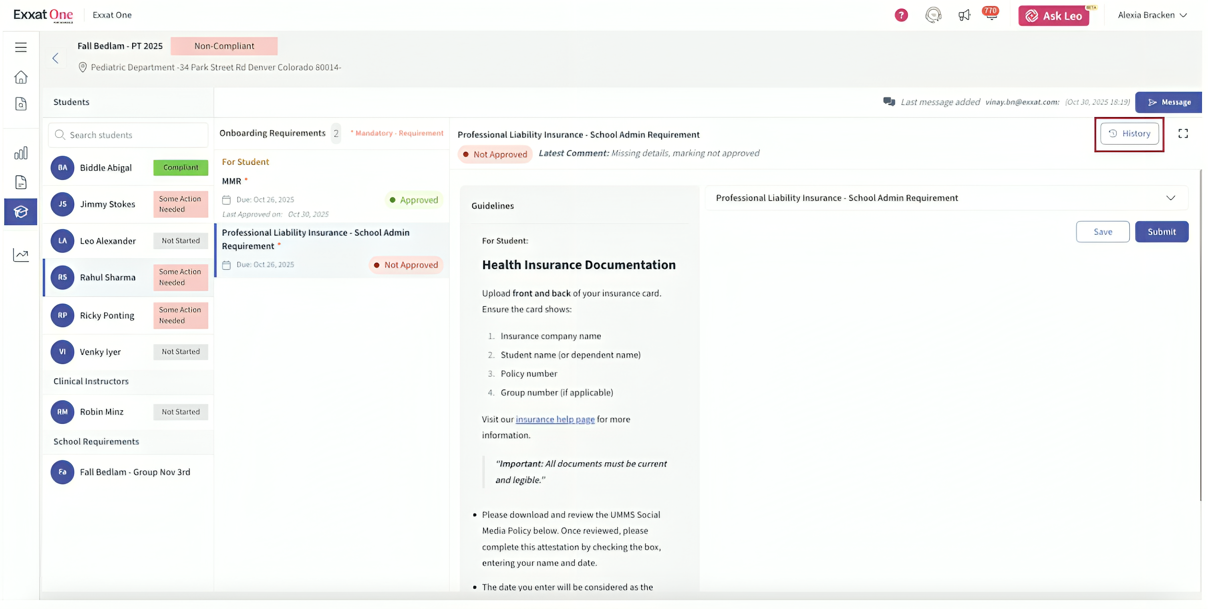Click the back arrow chevron
Viewport: 1208px width, 609px height.
pyautogui.click(x=55, y=58)
